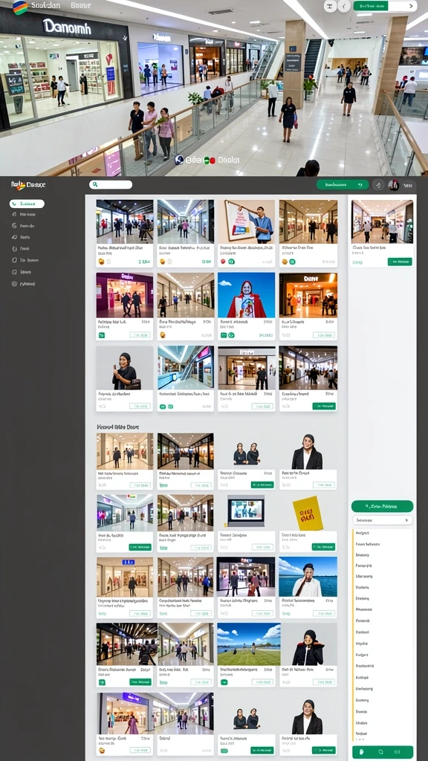
Task: Click the green search pill in the right panel
Action: tap(383, 506)
